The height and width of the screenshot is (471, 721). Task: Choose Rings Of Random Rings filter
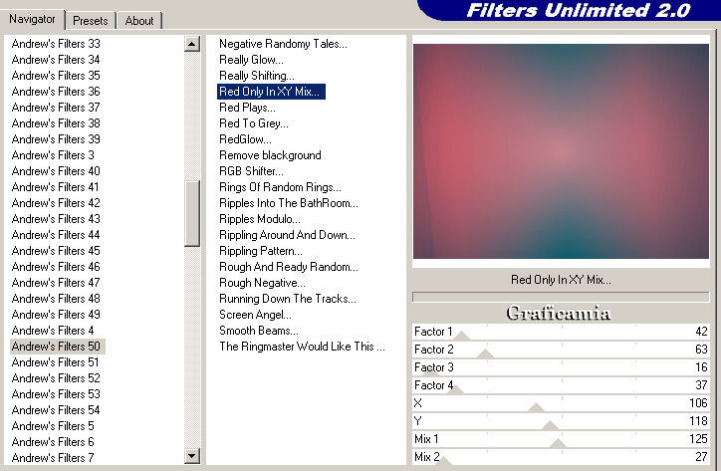click(280, 187)
